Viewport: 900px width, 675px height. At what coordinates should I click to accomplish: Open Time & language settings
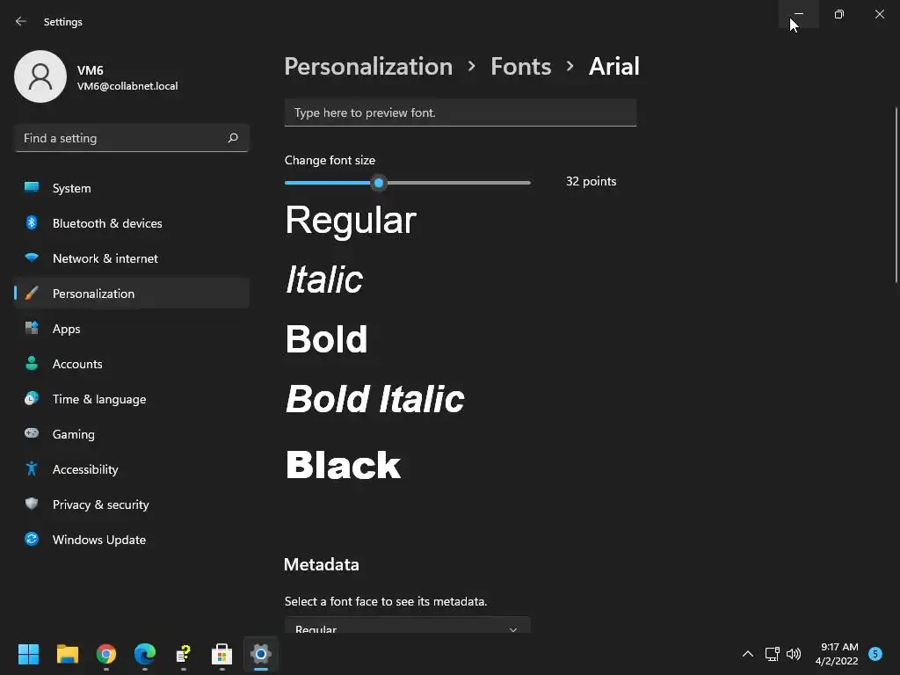[98, 399]
